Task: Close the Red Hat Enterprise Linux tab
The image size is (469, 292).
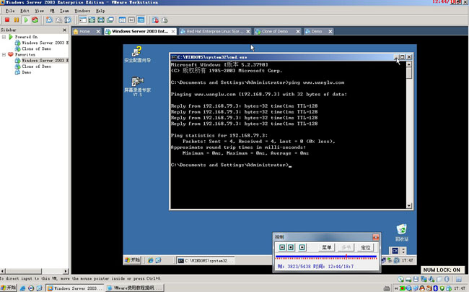Action: tap(248, 32)
